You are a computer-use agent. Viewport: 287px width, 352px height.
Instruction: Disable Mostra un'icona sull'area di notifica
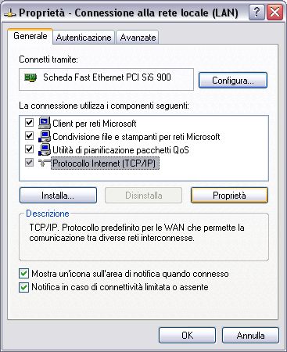coord(23,274)
